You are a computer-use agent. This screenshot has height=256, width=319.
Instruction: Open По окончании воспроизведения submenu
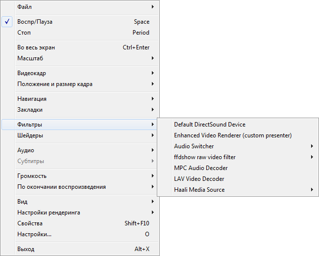point(61,187)
